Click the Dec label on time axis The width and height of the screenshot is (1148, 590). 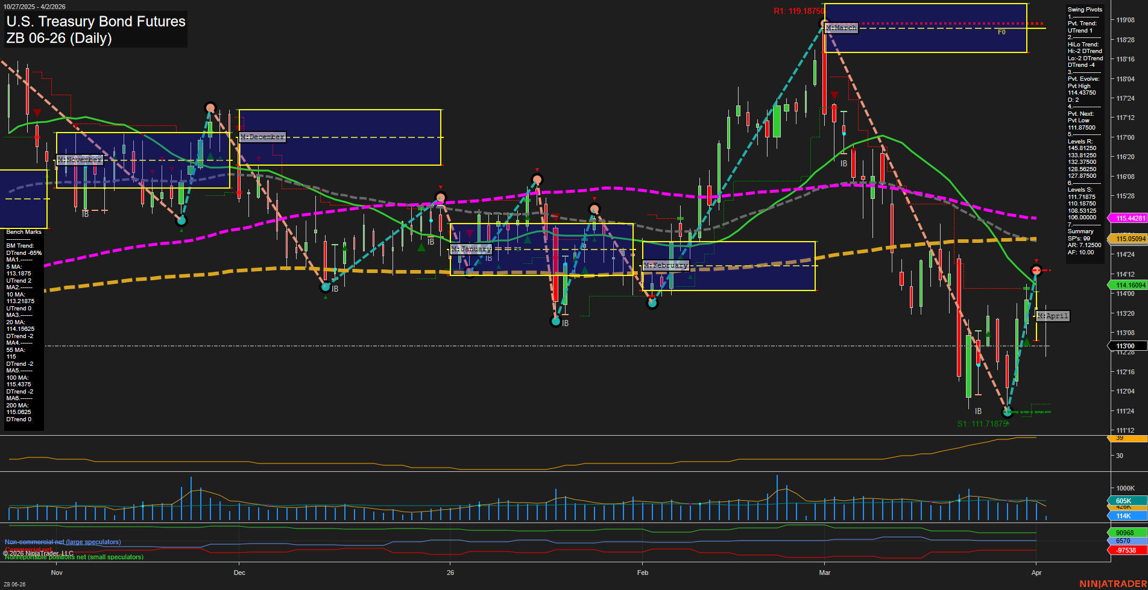[239, 573]
